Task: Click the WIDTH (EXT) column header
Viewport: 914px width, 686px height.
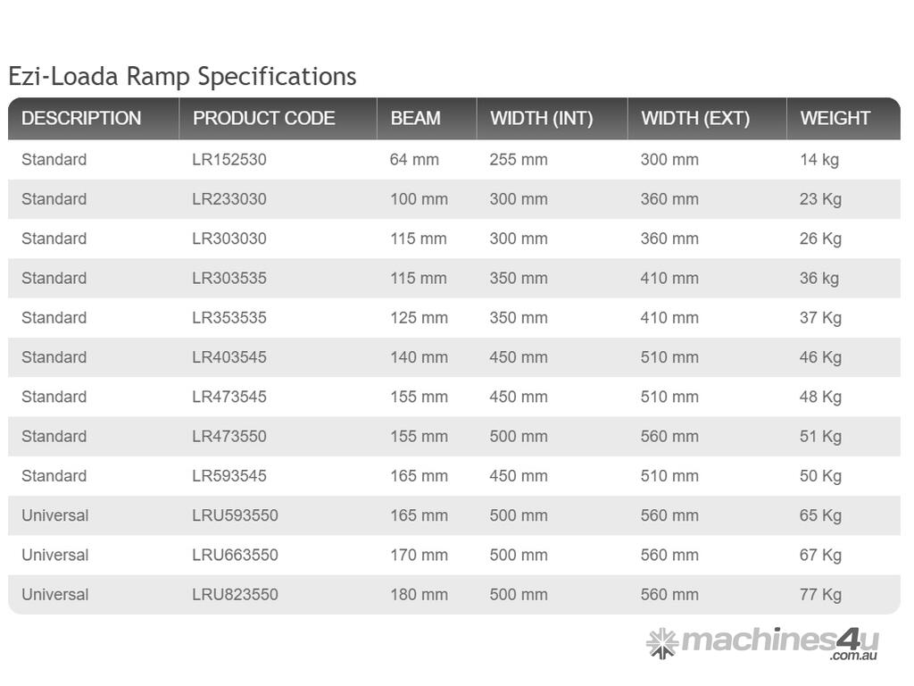Action: click(695, 119)
